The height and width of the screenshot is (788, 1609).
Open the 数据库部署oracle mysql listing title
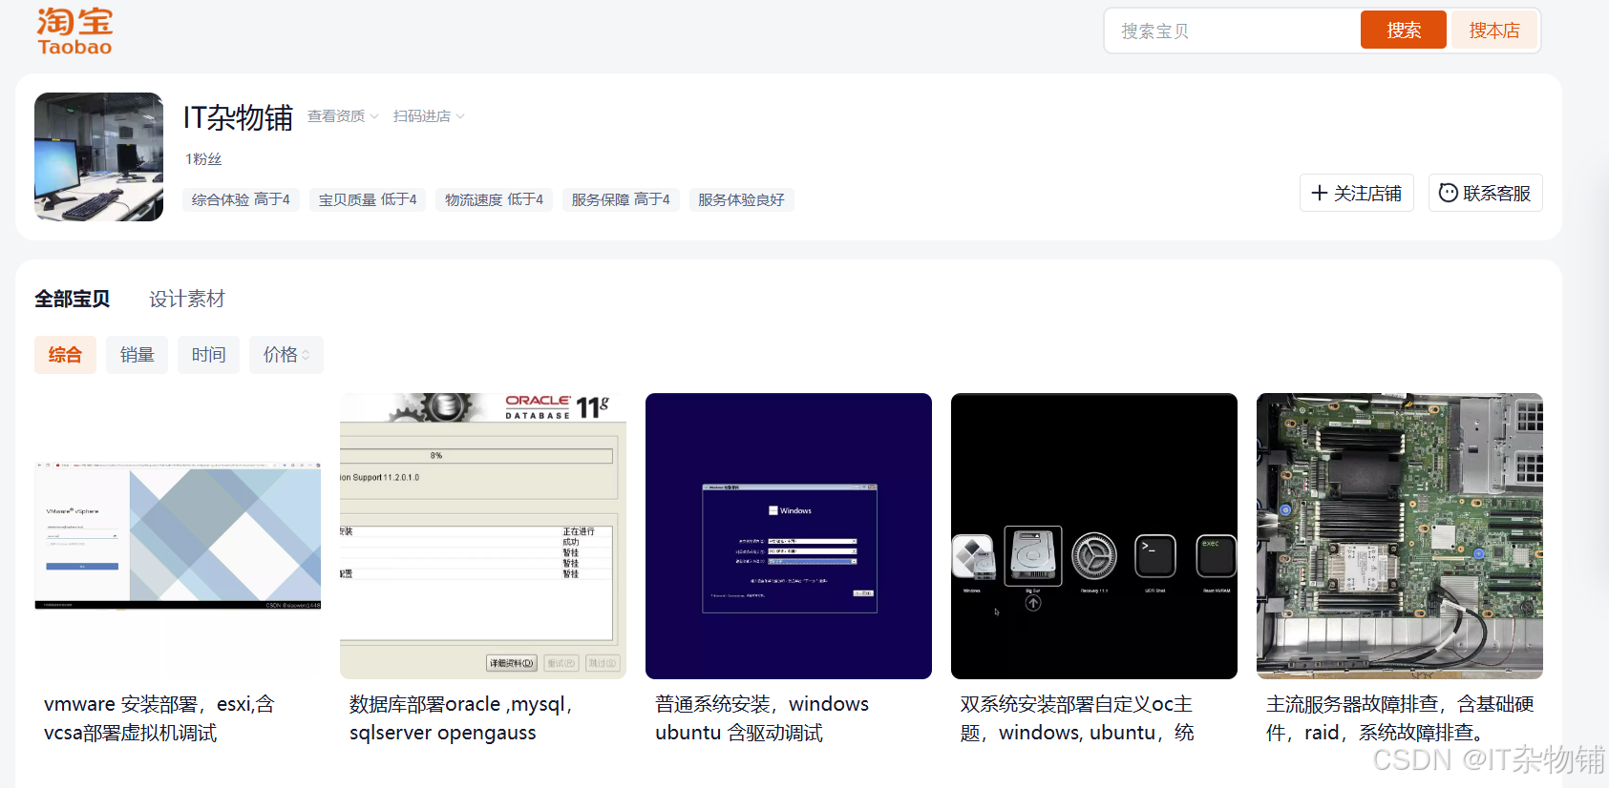[461, 718]
